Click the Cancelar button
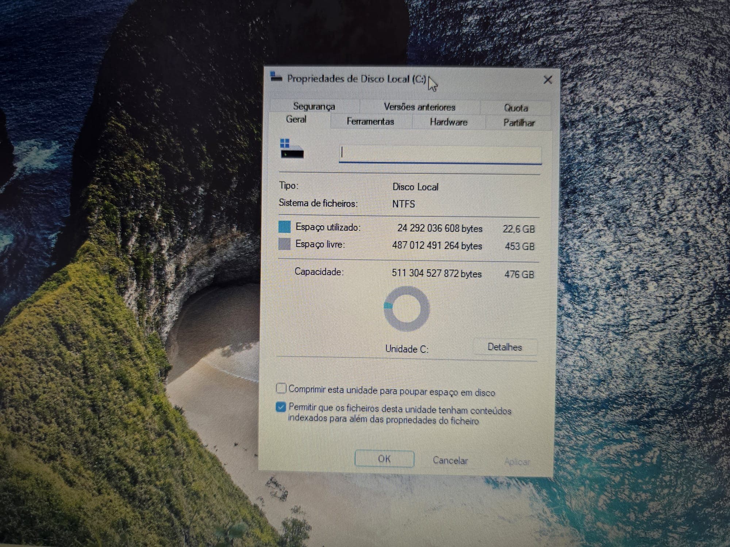The width and height of the screenshot is (730, 547). [450, 461]
